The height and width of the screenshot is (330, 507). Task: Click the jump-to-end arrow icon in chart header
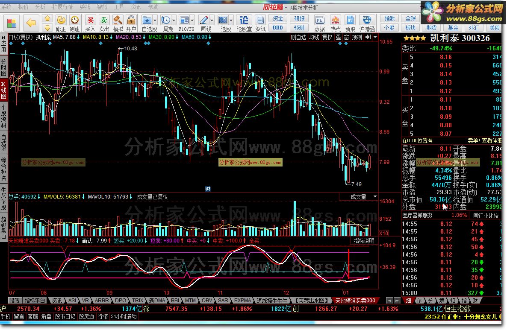pyautogui.click(x=368, y=38)
